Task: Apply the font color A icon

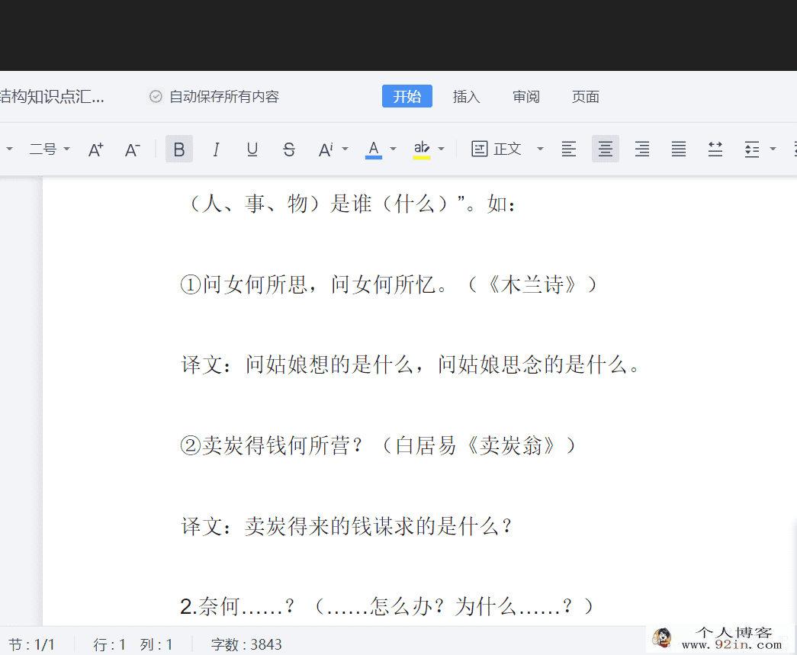Action: pos(374,149)
